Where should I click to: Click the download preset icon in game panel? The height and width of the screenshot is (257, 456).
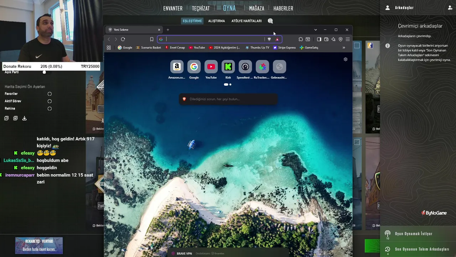click(25, 118)
